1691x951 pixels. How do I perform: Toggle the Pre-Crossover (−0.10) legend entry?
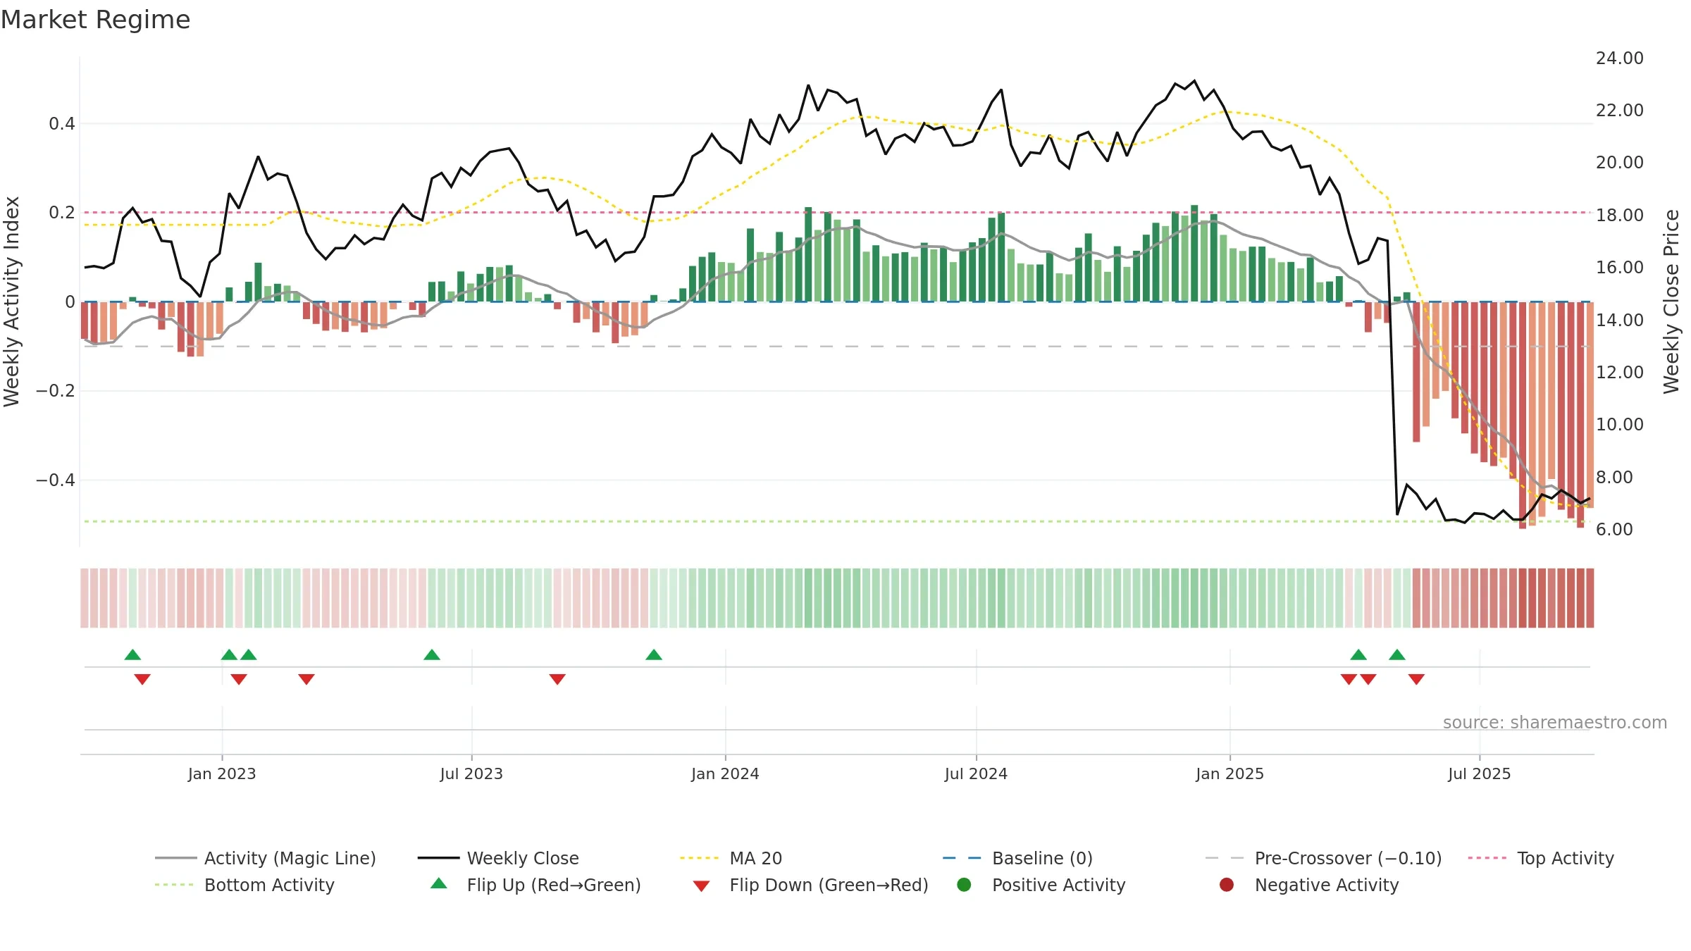click(x=1323, y=858)
